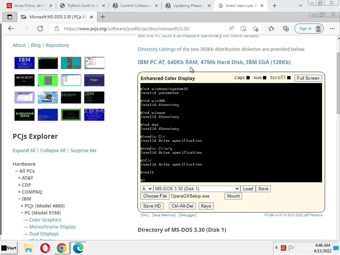Open the Windows flag logo thumbnail

48,97
